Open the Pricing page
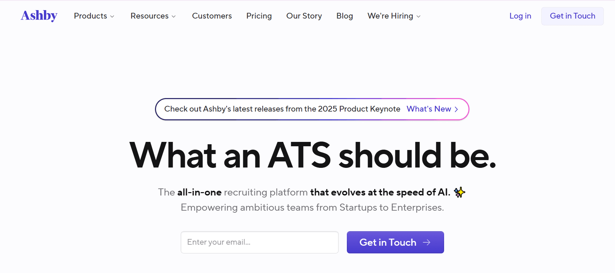This screenshot has height=273, width=615. tap(259, 16)
